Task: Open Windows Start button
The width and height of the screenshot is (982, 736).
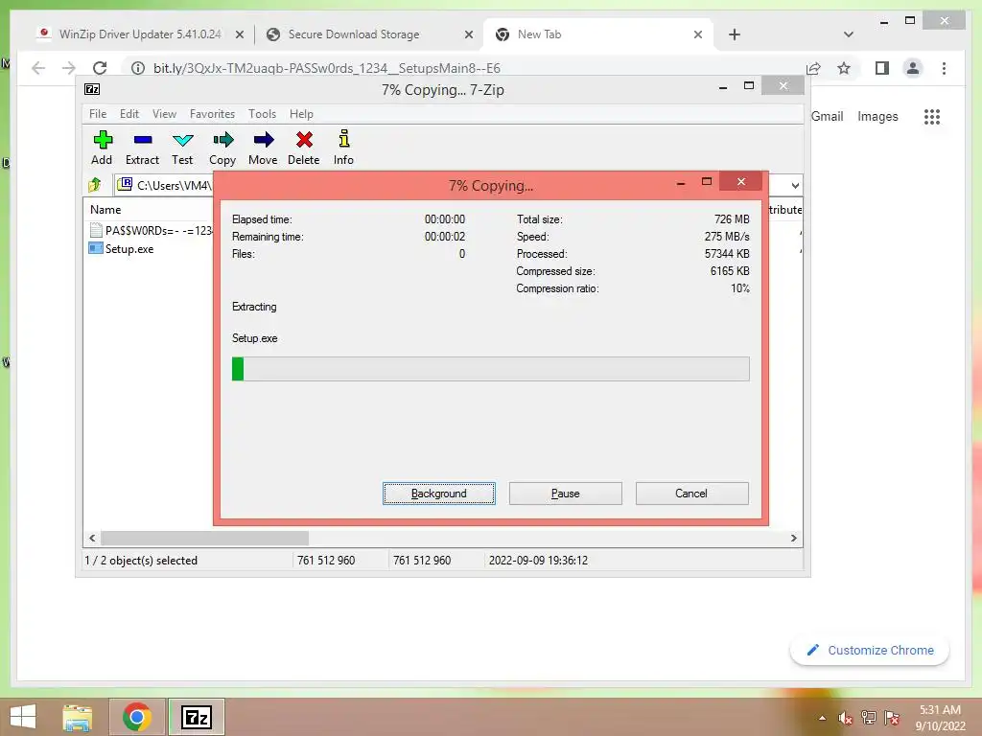Action: click(23, 717)
